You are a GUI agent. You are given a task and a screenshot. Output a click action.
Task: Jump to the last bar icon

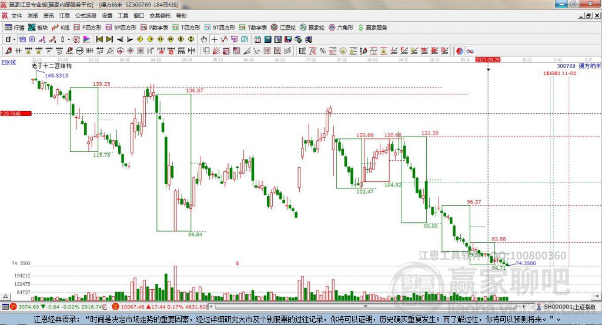click(x=109, y=39)
